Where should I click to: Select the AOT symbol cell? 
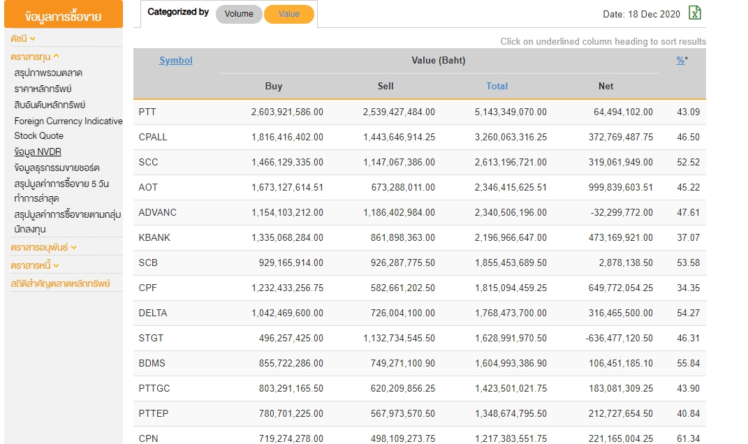click(148, 187)
